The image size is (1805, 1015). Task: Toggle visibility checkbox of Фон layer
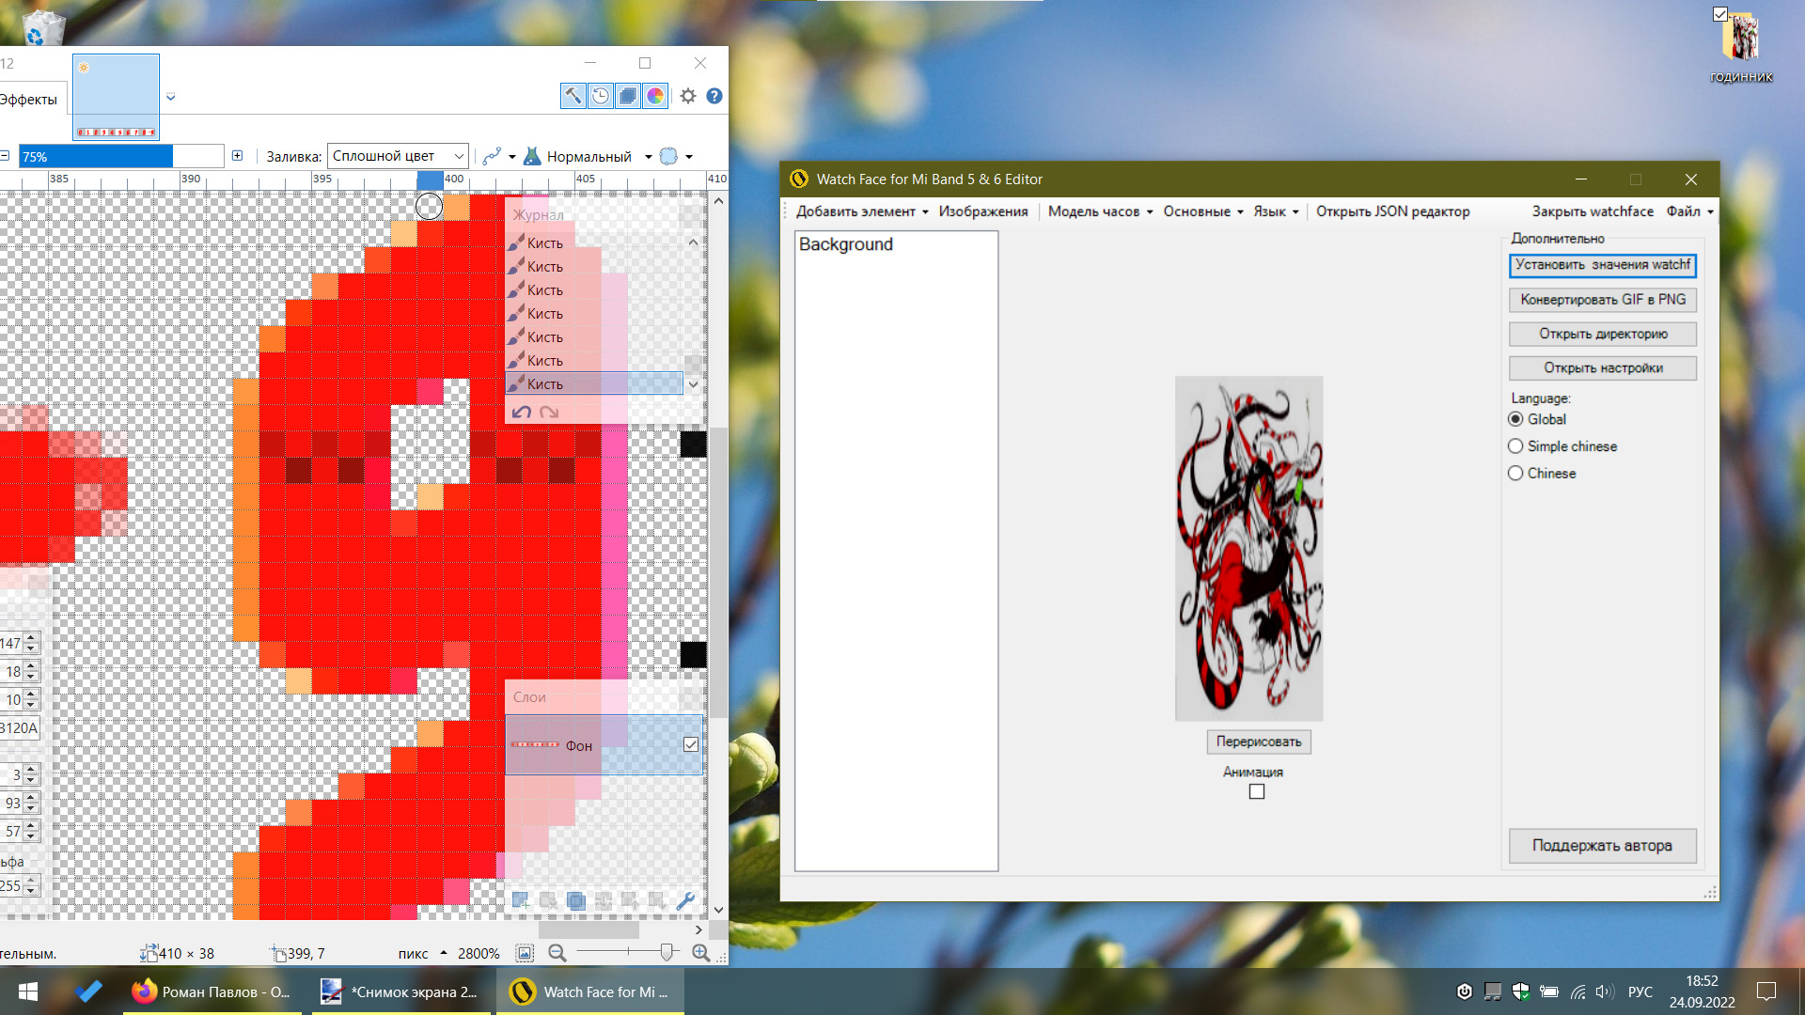pos(691,744)
